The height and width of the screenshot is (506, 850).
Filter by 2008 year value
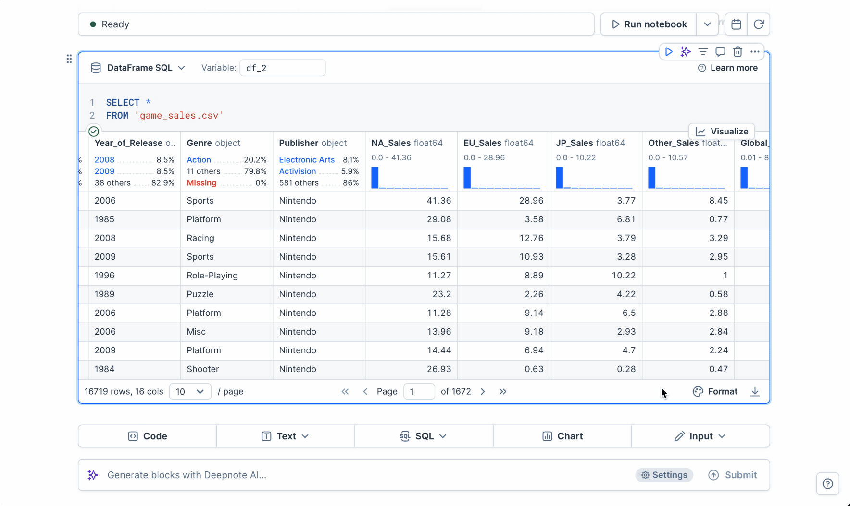tap(104, 160)
